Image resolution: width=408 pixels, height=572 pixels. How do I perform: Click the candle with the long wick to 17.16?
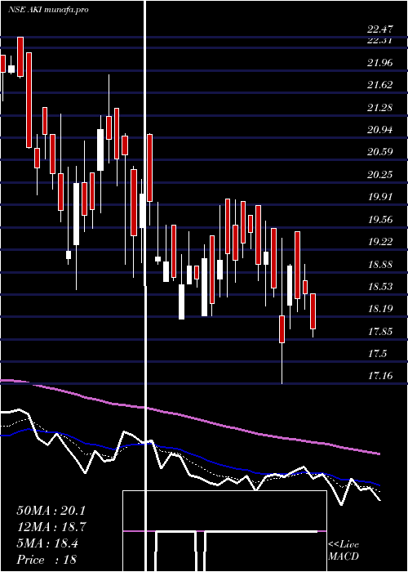pos(282,329)
